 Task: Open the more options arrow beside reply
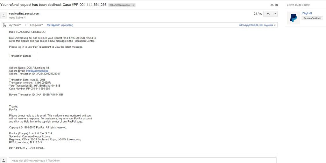point(275,14)
